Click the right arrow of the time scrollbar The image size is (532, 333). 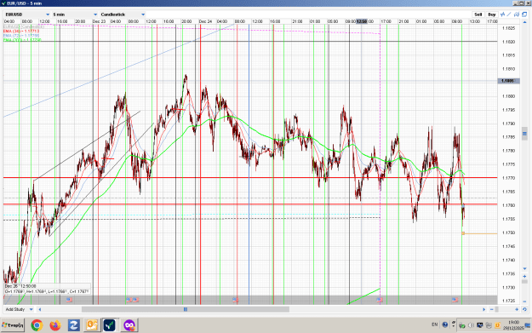(483, 309)
